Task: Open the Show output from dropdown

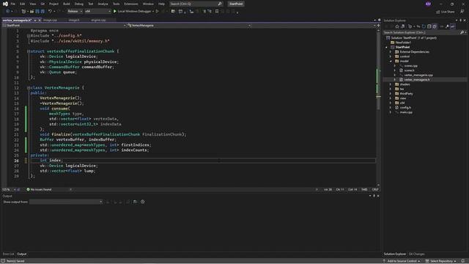Action: pyautogui.click(x=66, y=202)
